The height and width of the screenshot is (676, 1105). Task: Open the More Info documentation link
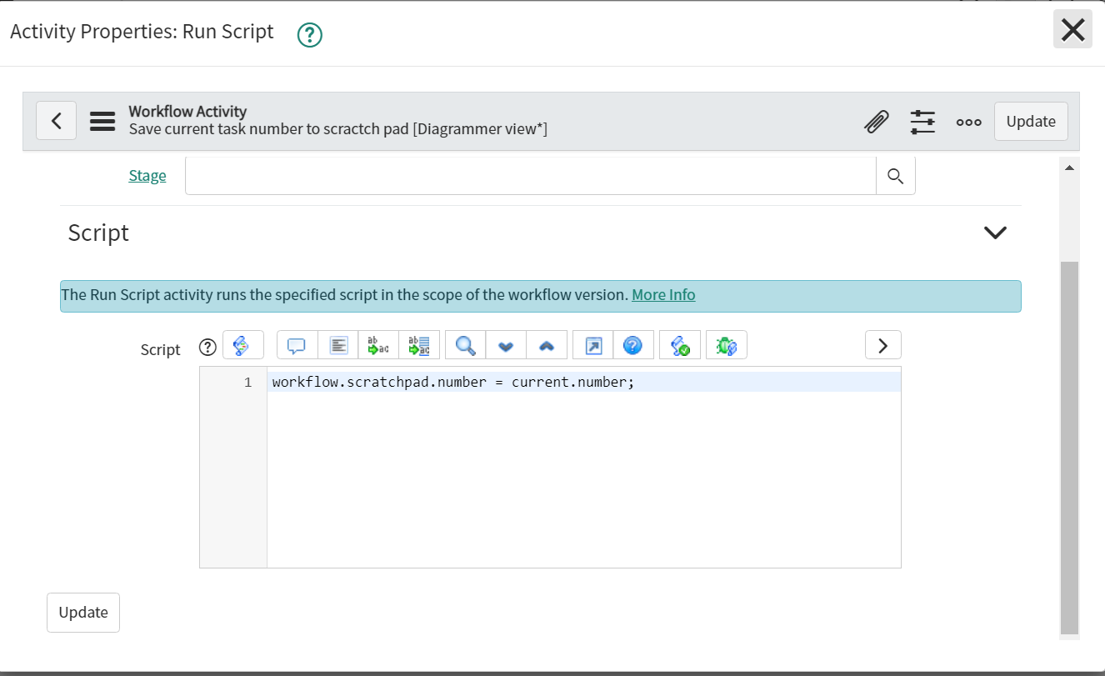pos(663,295)
